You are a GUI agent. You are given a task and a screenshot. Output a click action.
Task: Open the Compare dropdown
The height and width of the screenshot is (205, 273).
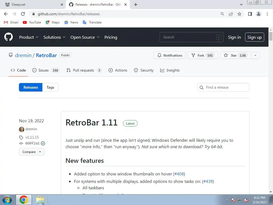[x=32, y=152]
